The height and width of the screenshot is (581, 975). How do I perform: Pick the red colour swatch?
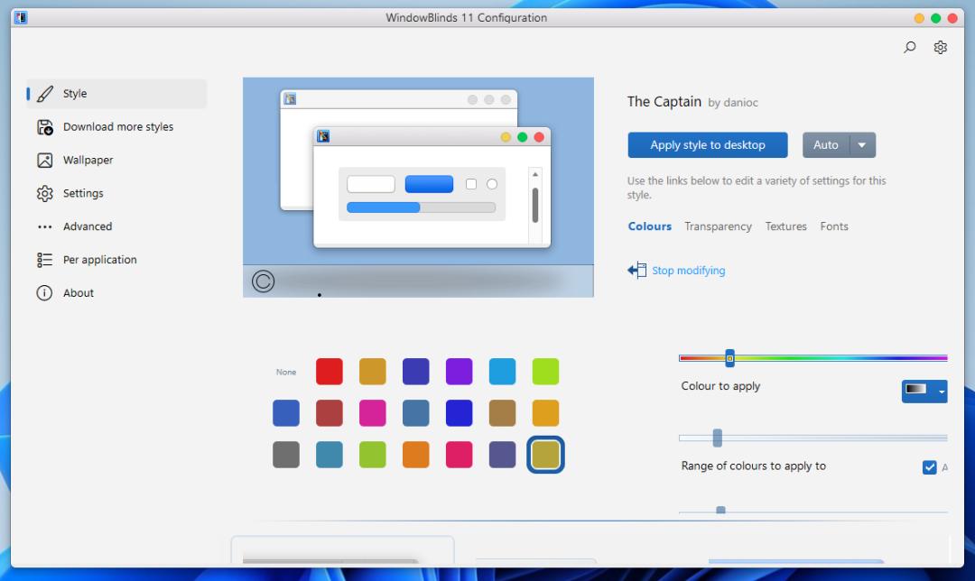pyautogui.click(x=330, y=372)
